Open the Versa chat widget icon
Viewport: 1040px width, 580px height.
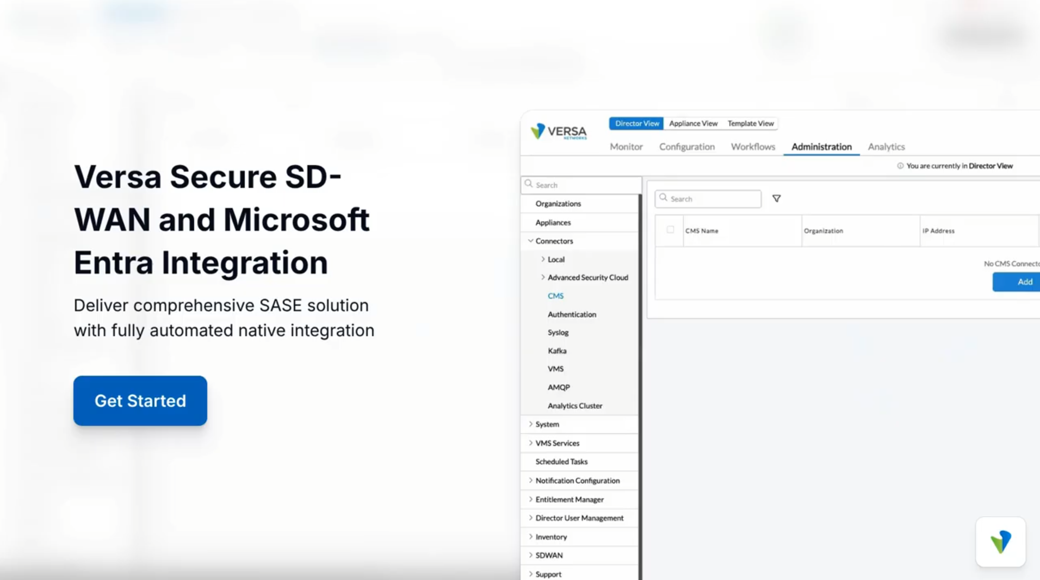1000,541
